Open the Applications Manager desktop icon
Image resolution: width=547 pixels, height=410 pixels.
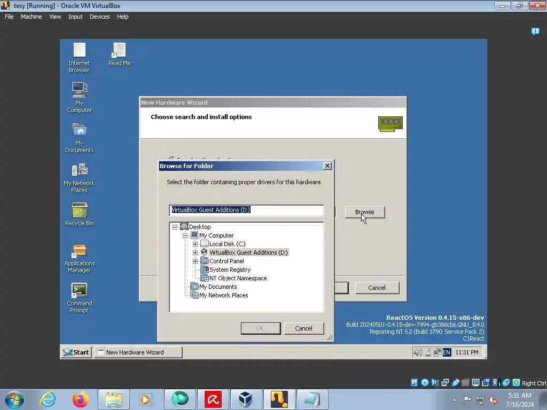pyautogui.click(x=79, y=258)
